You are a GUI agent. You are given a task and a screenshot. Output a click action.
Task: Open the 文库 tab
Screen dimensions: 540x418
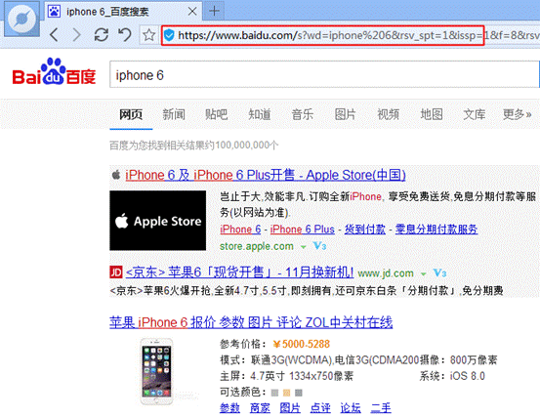(475, 114)
